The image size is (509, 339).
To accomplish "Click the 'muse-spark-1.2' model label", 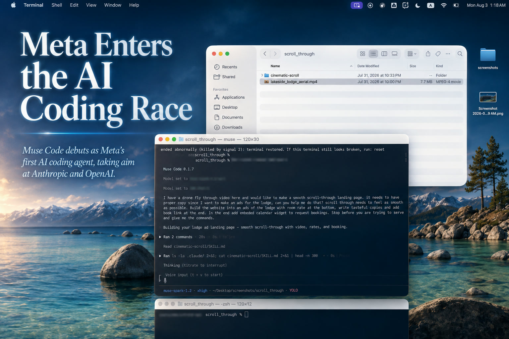I will coord(177,291).
